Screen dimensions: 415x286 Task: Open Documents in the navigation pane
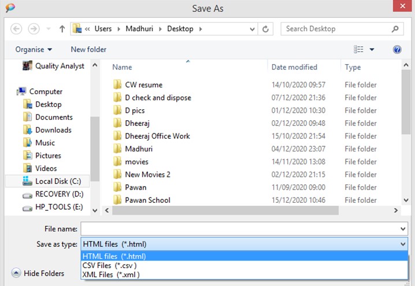[x=54, y=117]
